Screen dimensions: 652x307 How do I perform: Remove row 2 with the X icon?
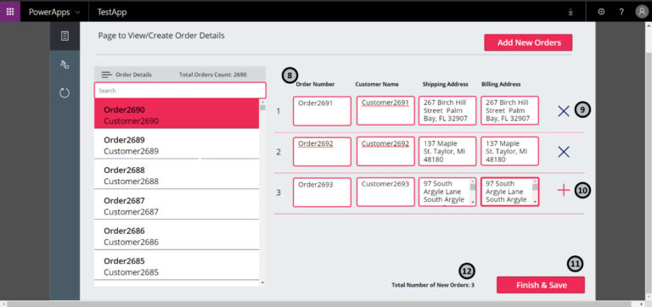click(564, 152)
